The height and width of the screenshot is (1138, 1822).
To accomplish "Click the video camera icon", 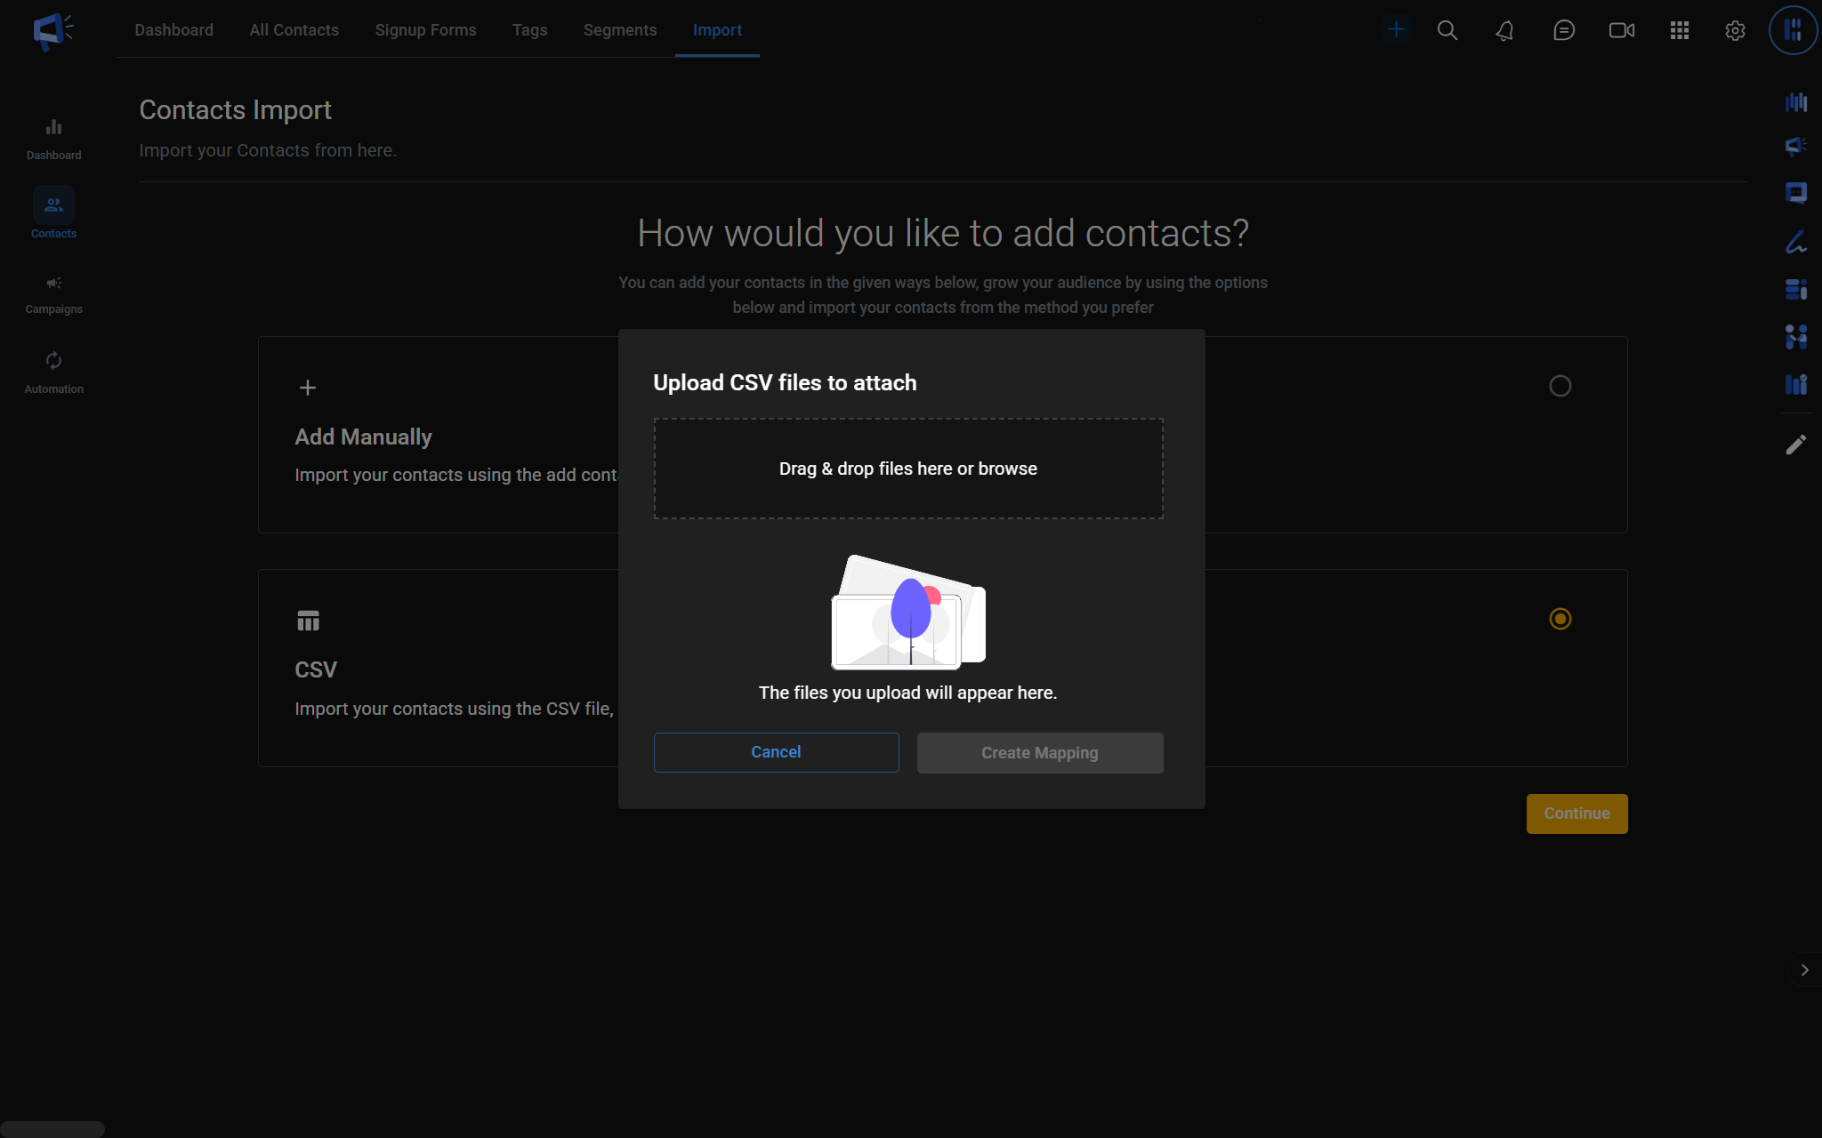I will click(1621, 30).
